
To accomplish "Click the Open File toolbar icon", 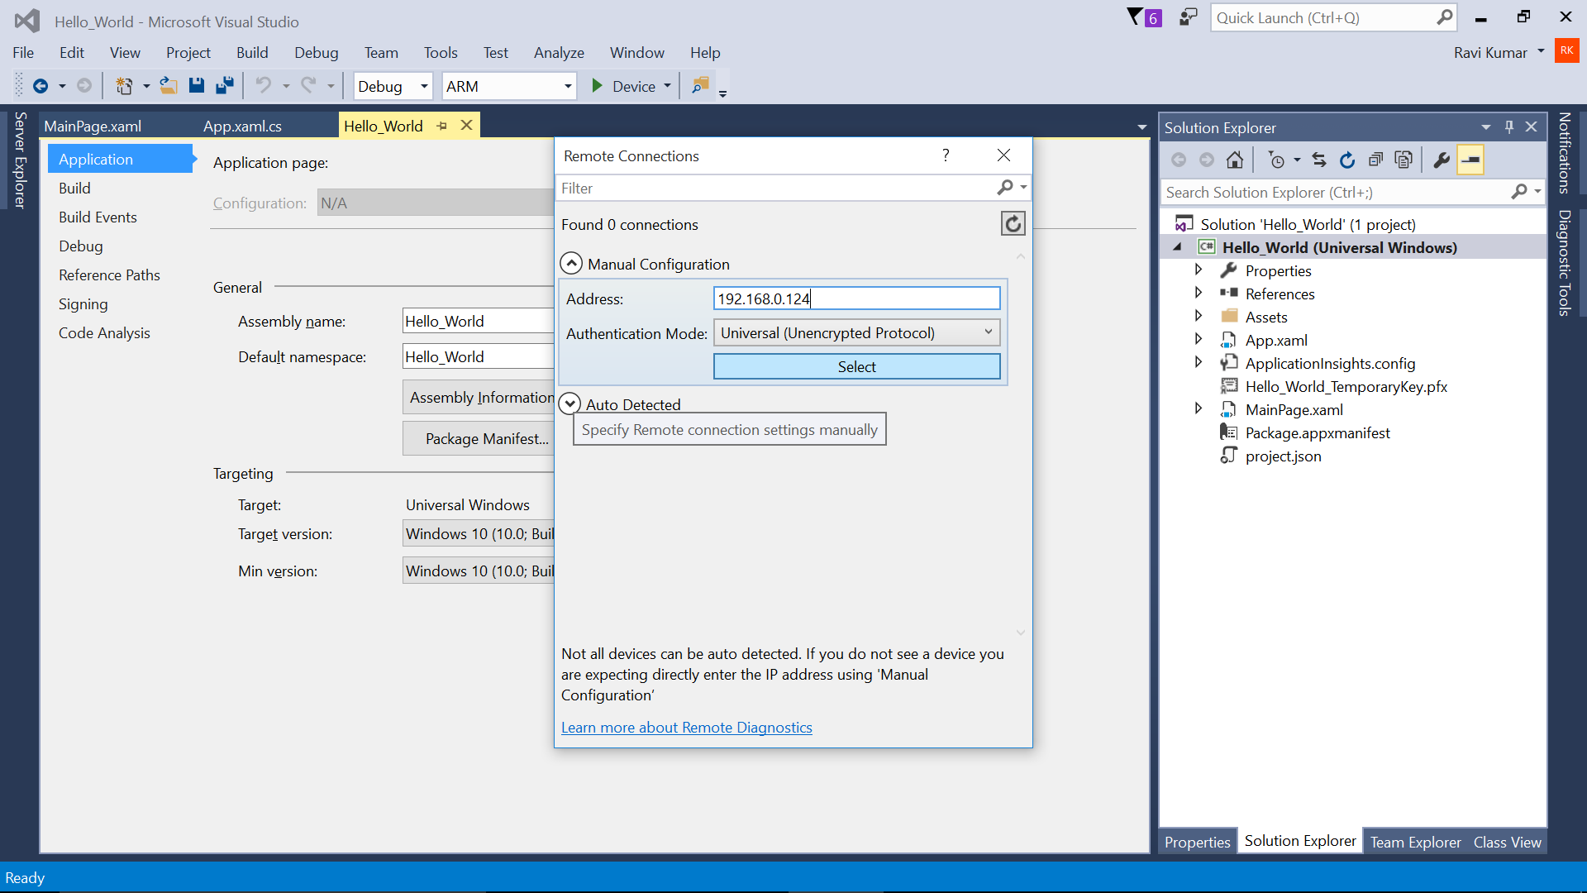I will tap(169, 86).
